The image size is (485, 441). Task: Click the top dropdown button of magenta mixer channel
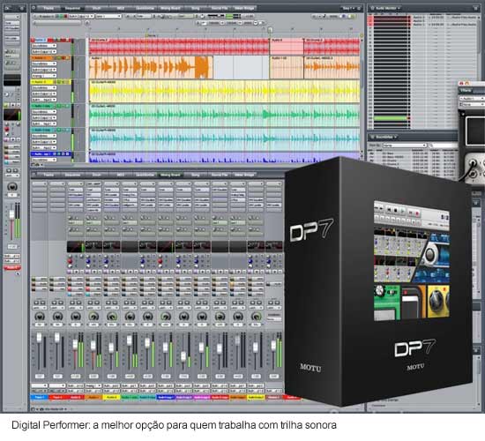(202, 183)
